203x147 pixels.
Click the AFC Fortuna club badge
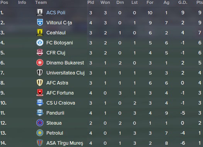40,93
